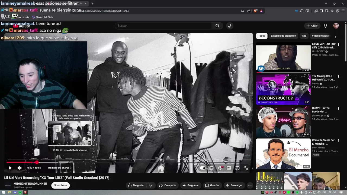The width and height of the screenshot is (347, 195).
Task: Click the Suscribirse button
Action: coord(60,185)
